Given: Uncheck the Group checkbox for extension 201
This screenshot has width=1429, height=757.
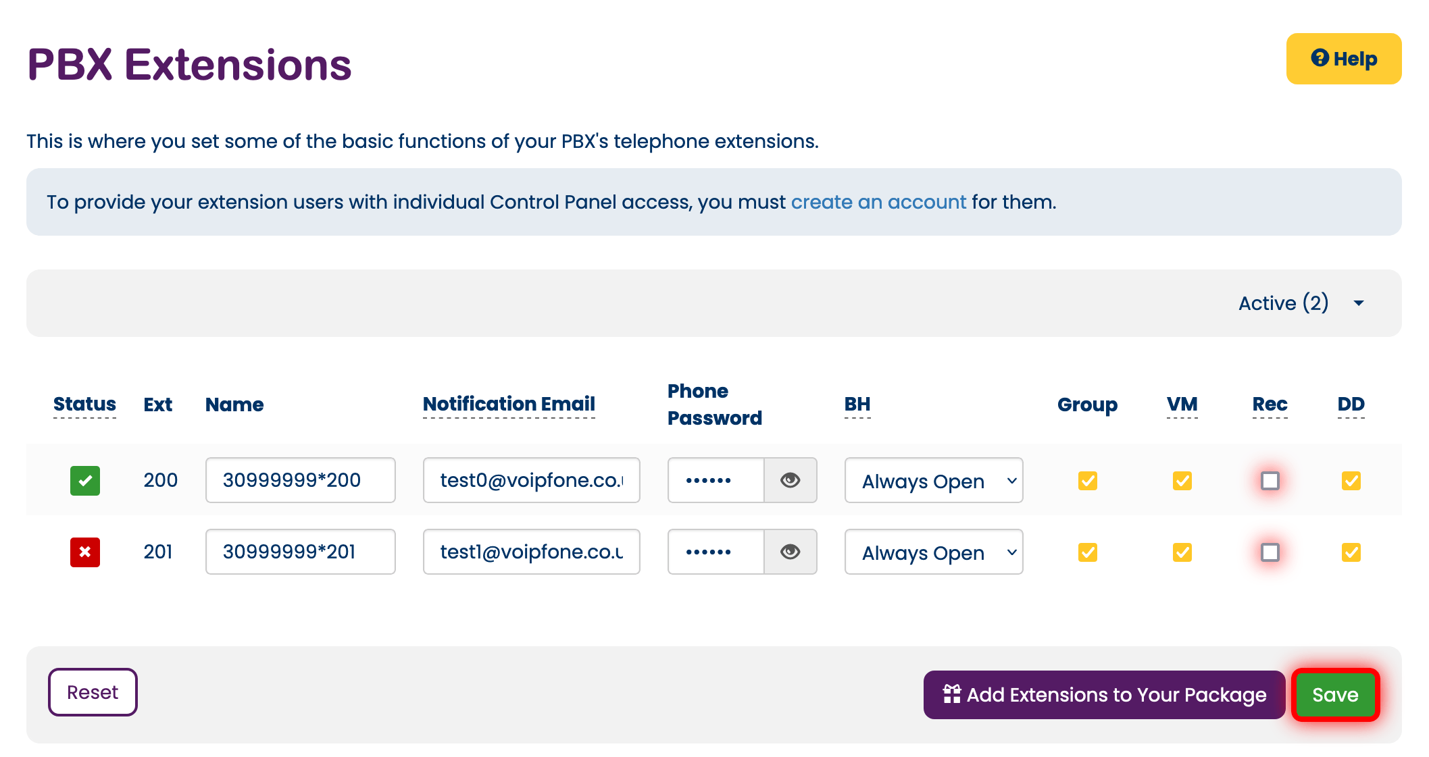Looking at the screenshot, I should click(x=1088, y=552).
